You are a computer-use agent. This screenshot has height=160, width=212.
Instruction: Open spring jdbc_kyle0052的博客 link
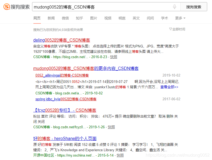click(66, 99)
